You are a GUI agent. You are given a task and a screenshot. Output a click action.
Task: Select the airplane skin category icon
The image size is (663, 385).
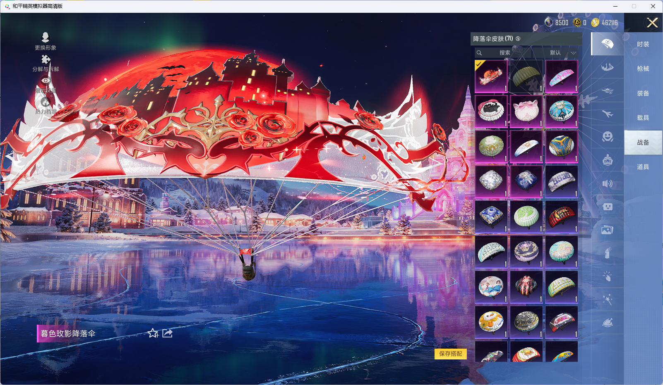coord(607,114)
